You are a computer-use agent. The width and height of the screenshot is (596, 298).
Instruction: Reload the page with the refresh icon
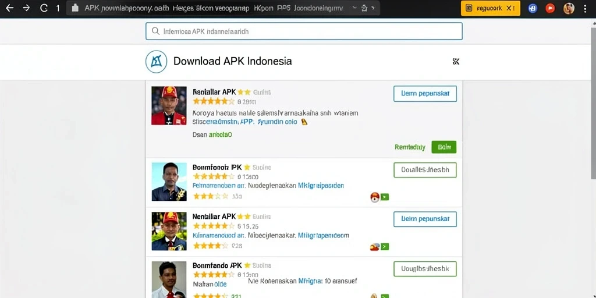coord(44,8)
